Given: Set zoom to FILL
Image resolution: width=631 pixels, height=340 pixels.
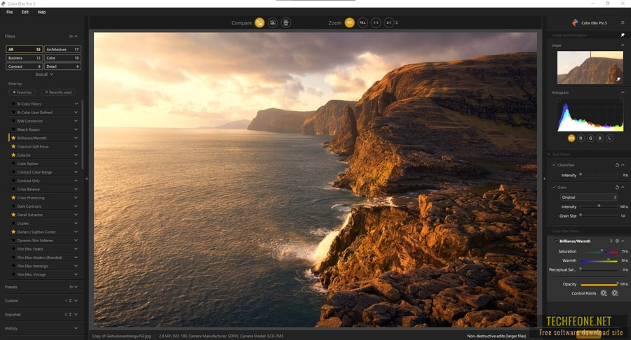Looking at the screenshot, I should [362, 23].
